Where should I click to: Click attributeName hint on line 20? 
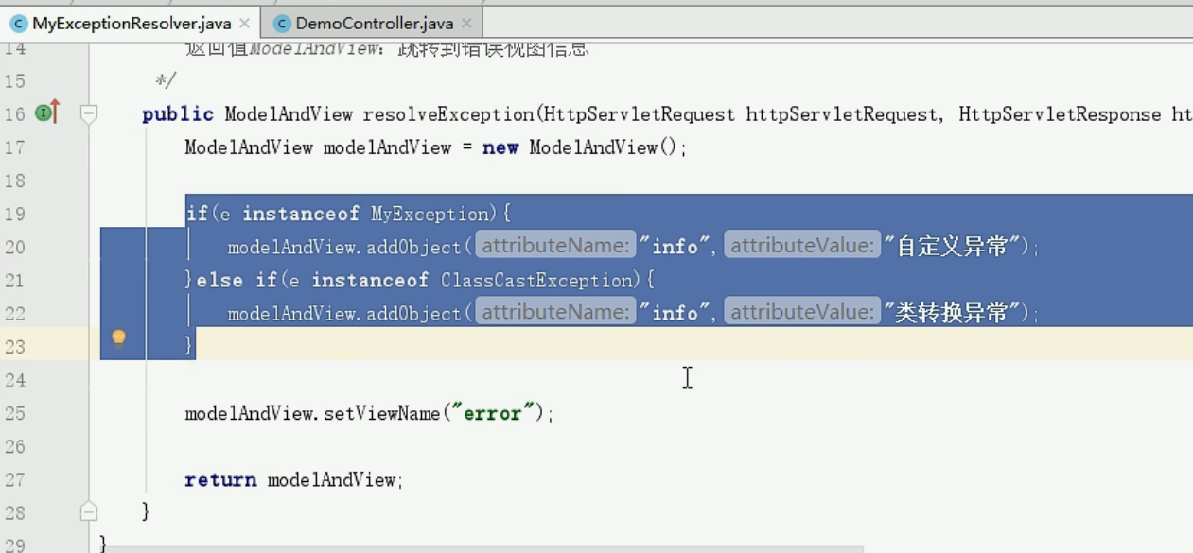point(555,246)
